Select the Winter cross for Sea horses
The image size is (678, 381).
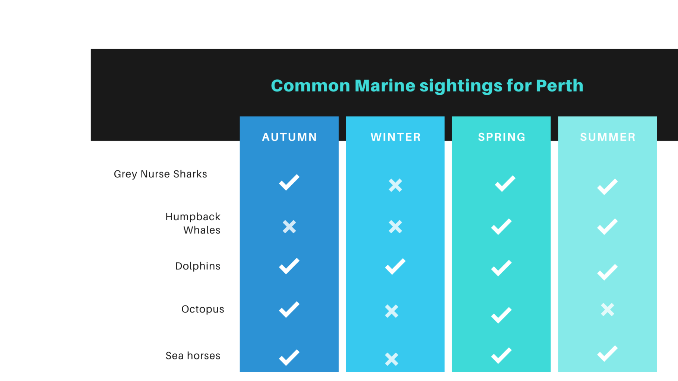click(x=392, y=359)
